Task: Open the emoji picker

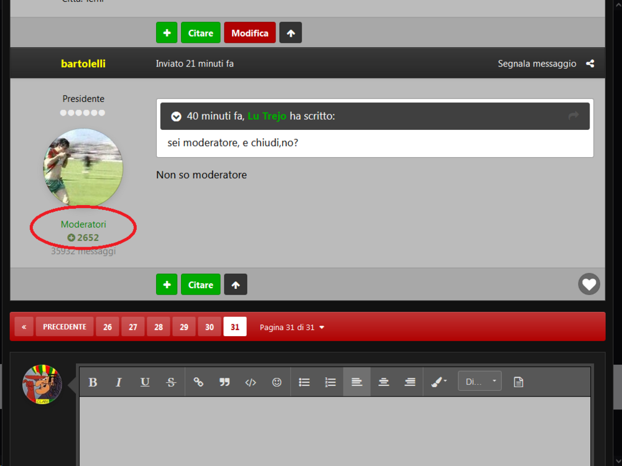Action: pyautogui.click(x=277, y=382)
